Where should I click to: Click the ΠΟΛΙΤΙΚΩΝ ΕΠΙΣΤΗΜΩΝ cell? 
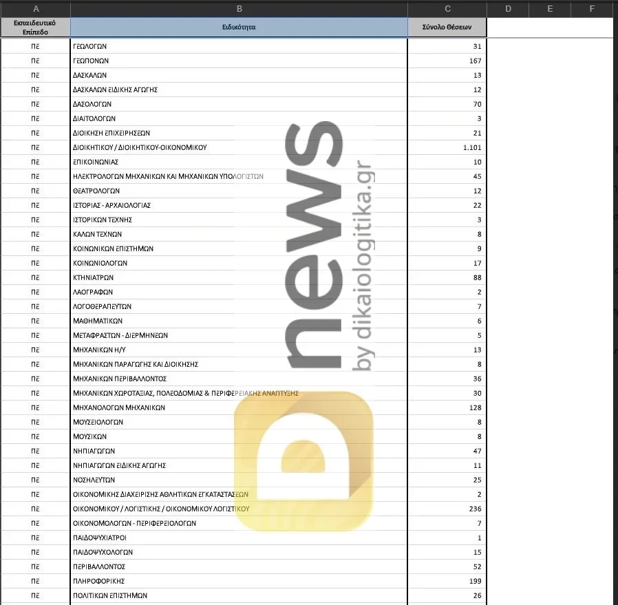[x=239, y=595]
